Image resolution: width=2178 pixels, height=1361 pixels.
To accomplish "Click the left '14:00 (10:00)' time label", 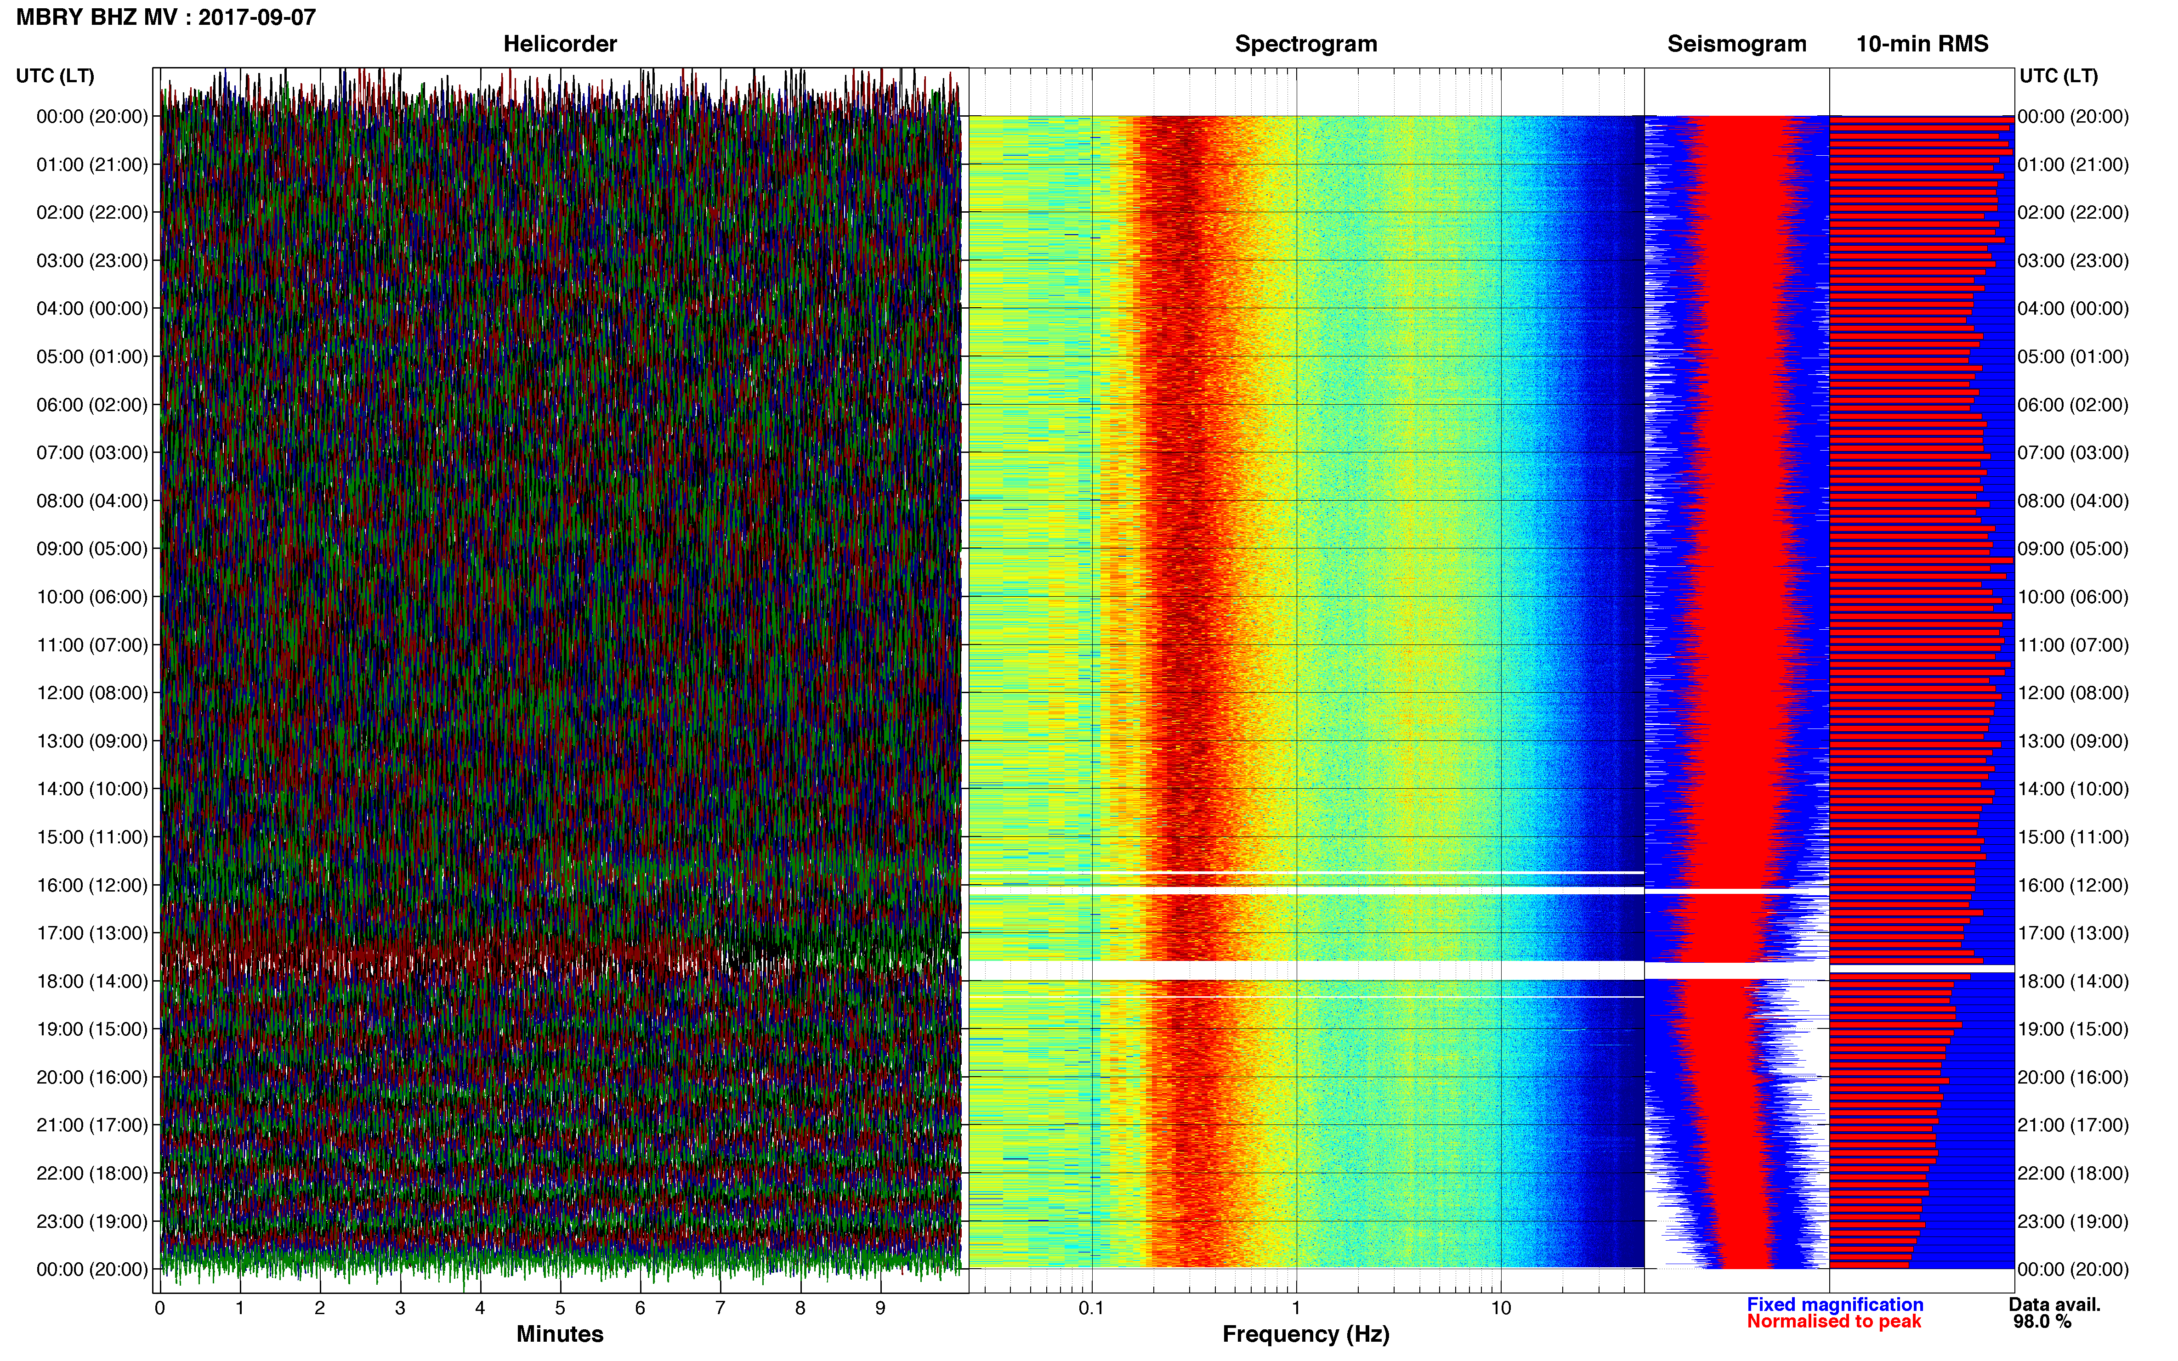I will [x=92, y=790].
